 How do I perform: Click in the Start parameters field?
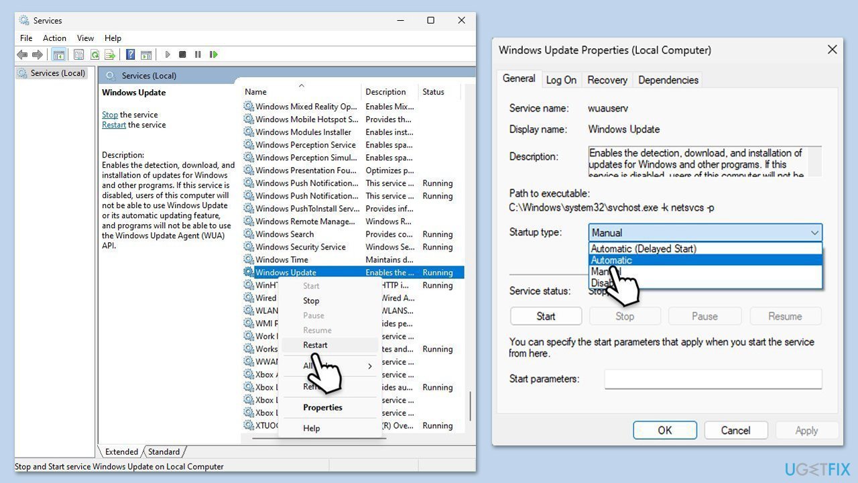click(x=713, y=379)
